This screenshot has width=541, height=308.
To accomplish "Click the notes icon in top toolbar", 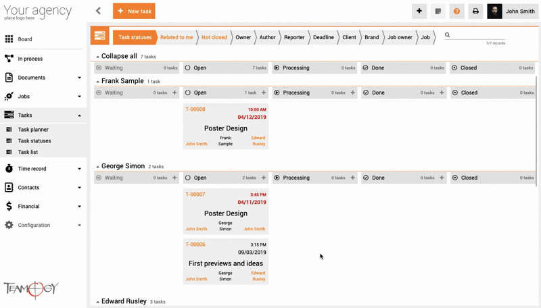I will pos(438,11).
